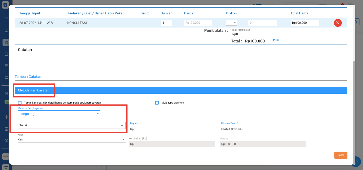Click the Total Harga Rp100.000 field
Viewport: 363px width, 170px height.
(x=305, y=23)
